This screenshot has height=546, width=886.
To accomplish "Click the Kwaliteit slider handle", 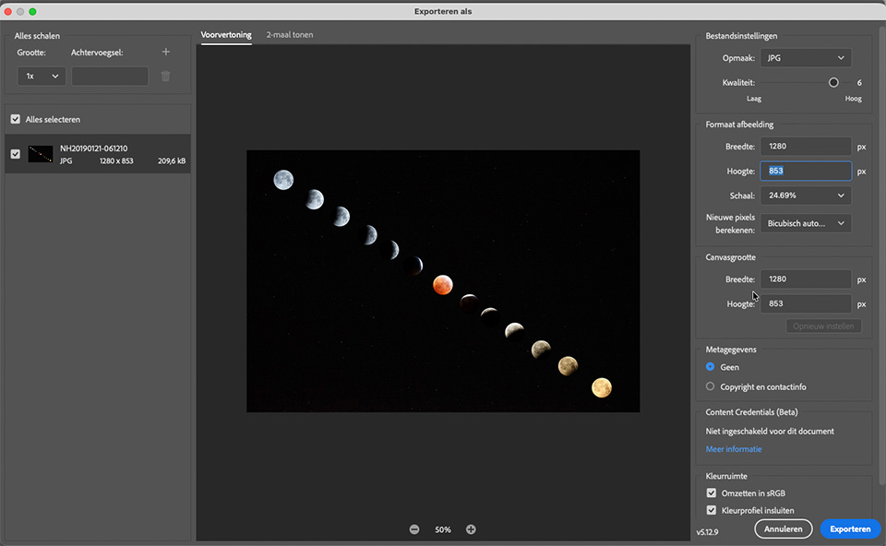I will (833, 83).
